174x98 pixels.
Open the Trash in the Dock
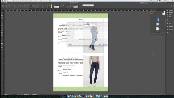[x=107, y=96]
